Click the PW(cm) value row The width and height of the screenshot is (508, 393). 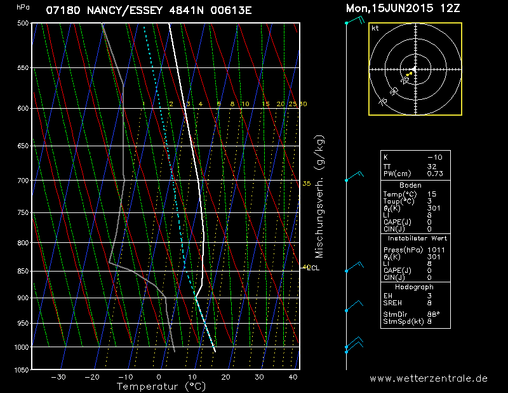[x=415, y=173]
